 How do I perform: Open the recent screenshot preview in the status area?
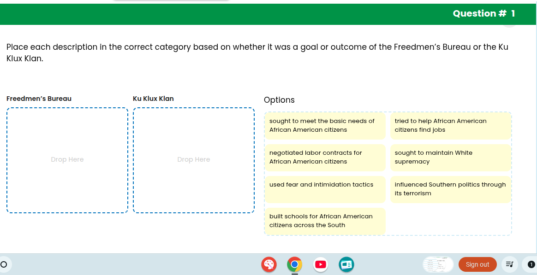tap(437, 264)
